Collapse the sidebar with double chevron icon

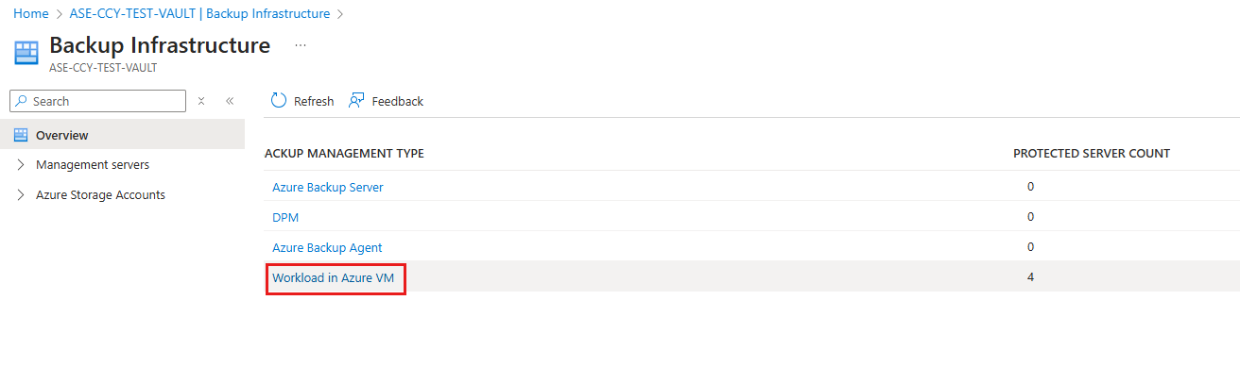[229, 101]
